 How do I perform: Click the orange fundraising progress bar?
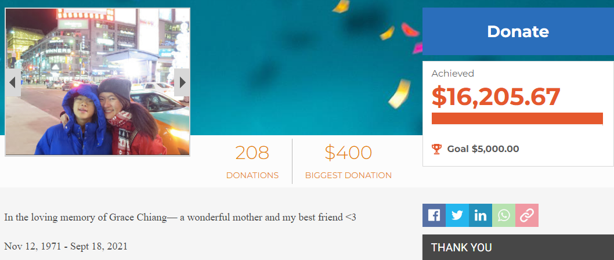coord(517,118)
